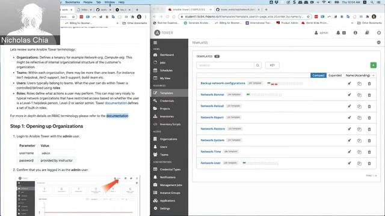Open the notifications bell in Tower header
The image size is (385, 216).
[x=338, y=32]
